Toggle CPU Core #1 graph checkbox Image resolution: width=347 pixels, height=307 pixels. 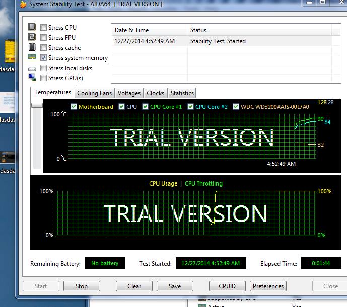pyautogui.click(x=145, y=107)
